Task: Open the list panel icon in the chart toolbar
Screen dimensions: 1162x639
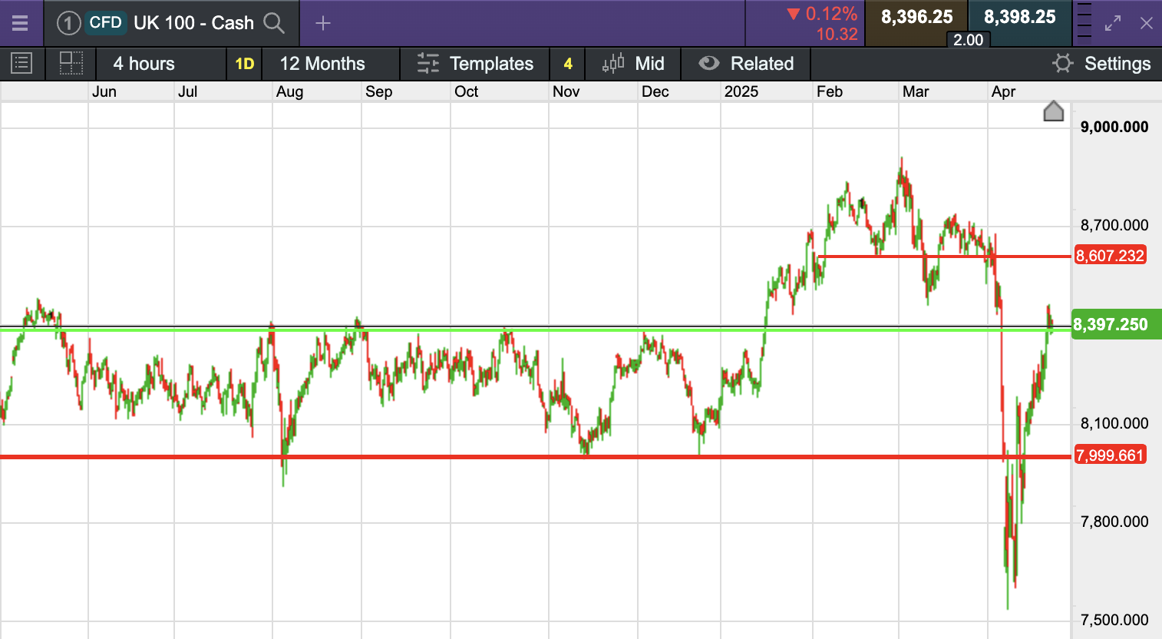Action: 21,63
